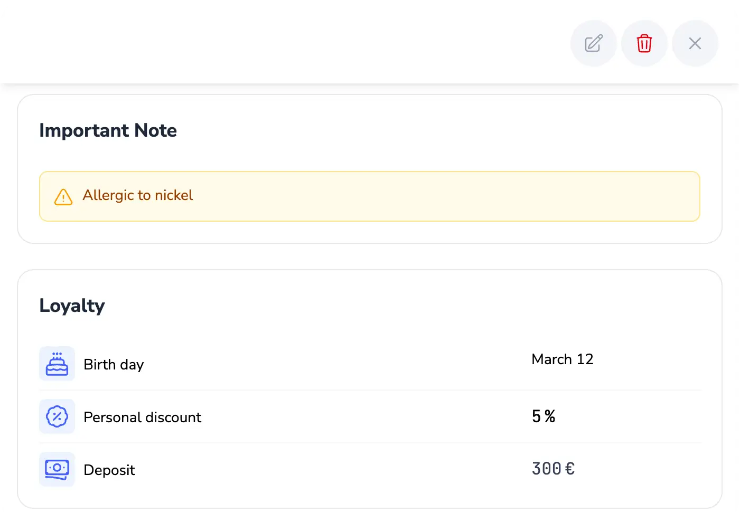Screen dimensions: 740x522
Task: Select the Deposit row
Action: click(370, 469)
